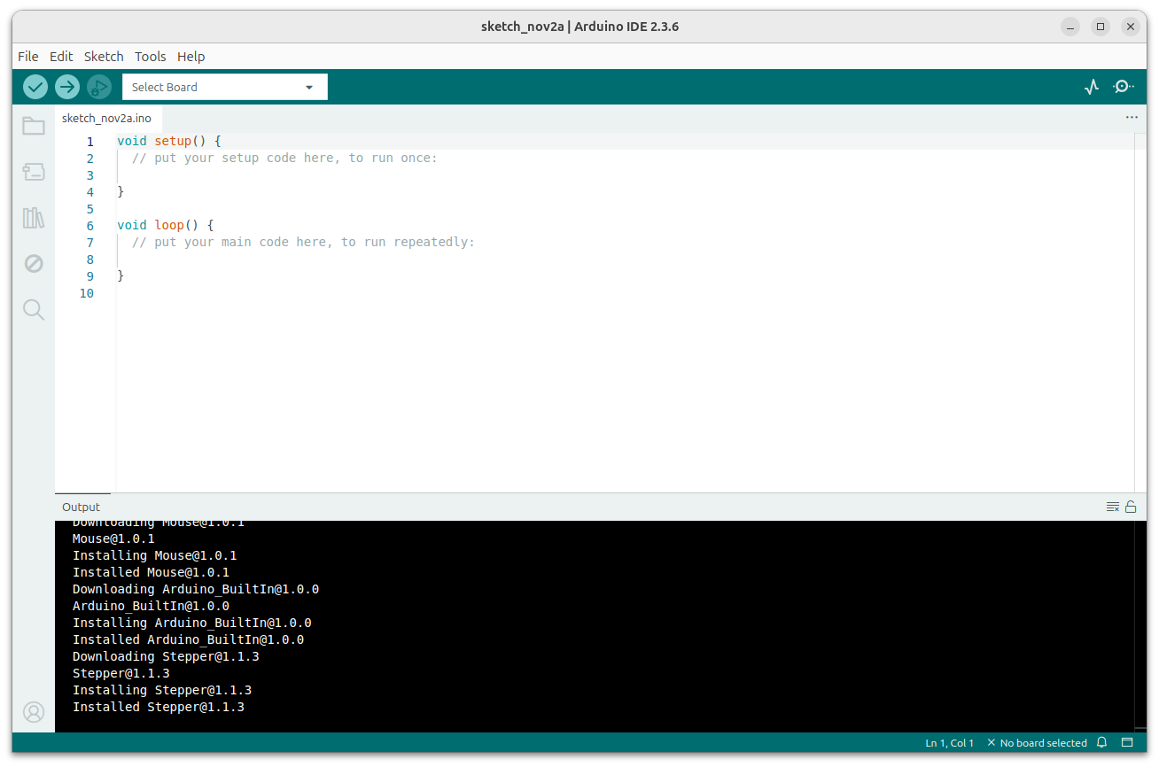Open the Serial Plotter

point(1092,87)
